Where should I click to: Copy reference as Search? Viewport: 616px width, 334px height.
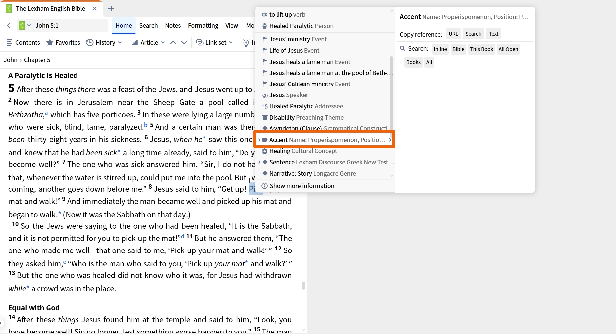click(x=473, y=34)
